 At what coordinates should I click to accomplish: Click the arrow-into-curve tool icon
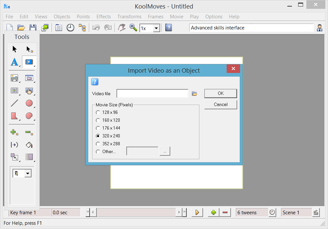[14, 145]
